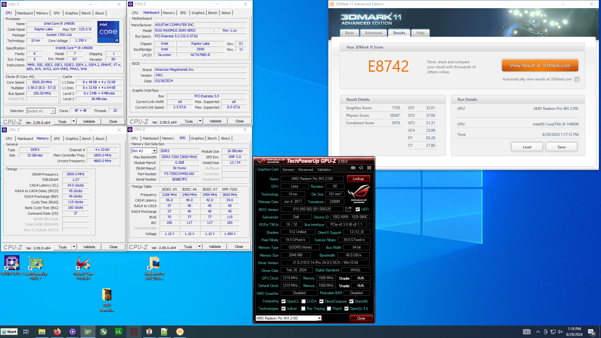Toggle the Ray Tracing checkbox
601x338 pixels.
pyautogui.click(x=303, y=309)
